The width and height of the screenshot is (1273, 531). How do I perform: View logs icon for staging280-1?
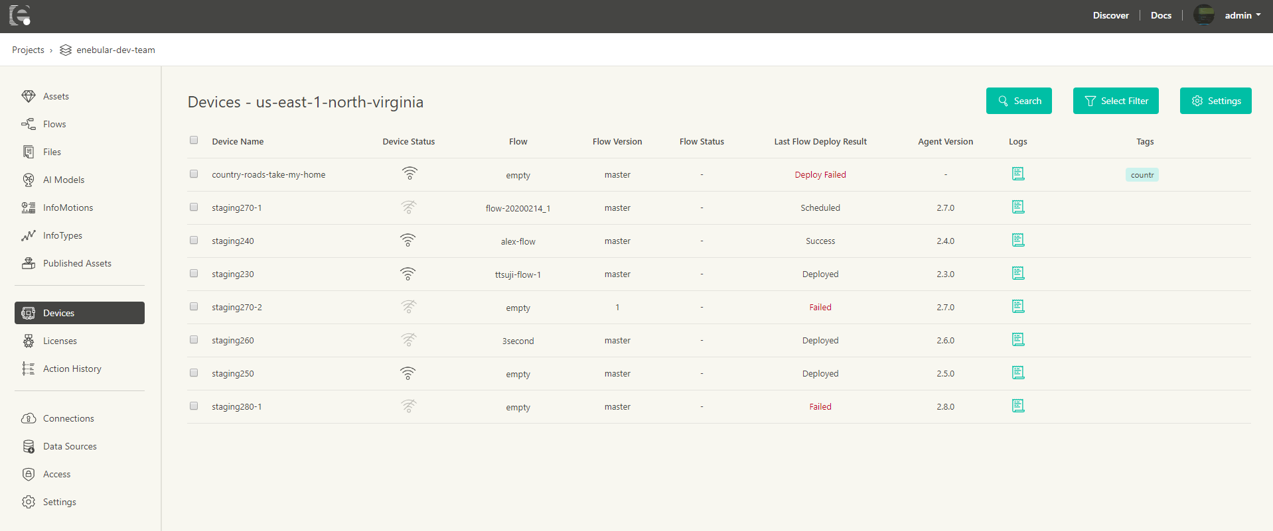[1017, 406]
